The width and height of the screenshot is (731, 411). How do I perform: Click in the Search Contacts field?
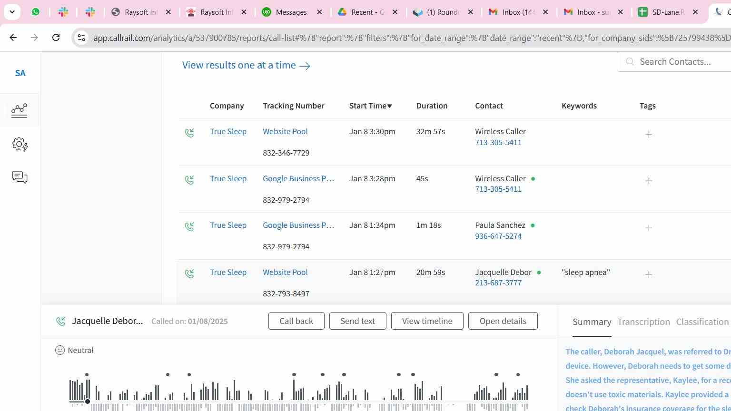676,61
